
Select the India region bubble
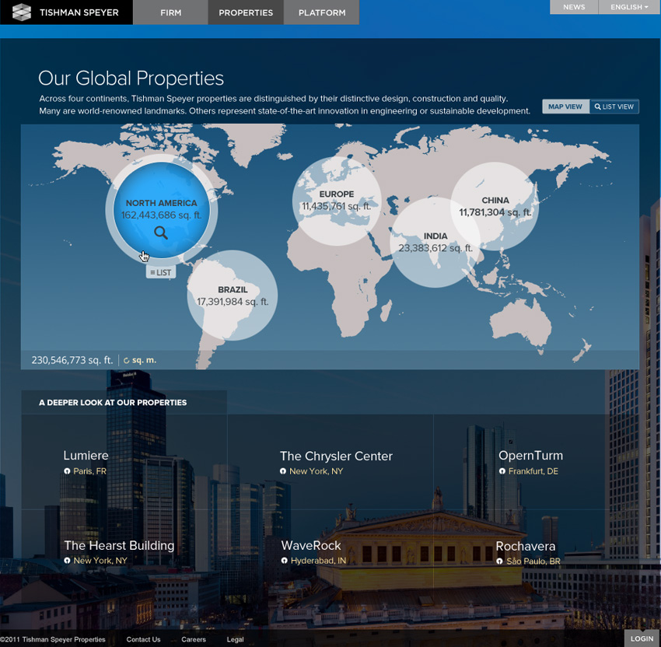[435, 243]
